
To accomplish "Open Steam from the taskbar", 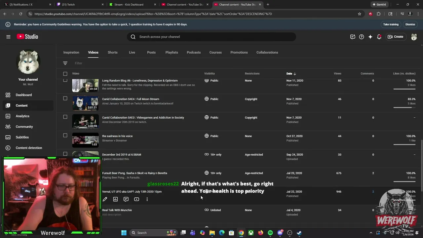I will [299, 233].
